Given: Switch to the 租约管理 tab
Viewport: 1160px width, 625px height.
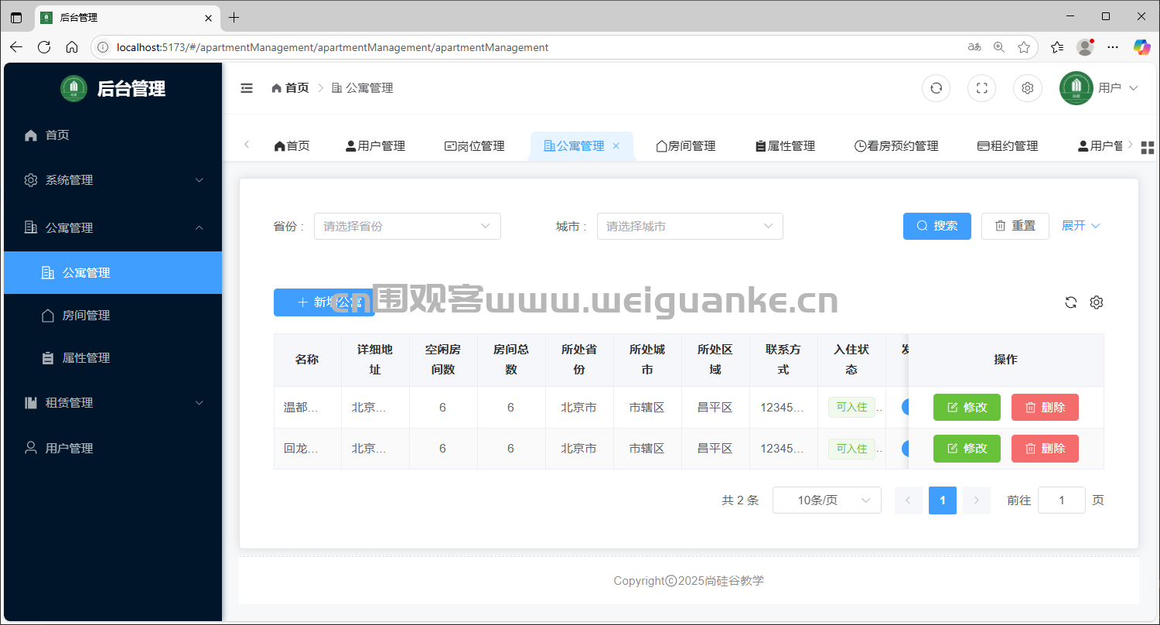Looking at the screenshot, I should [x=1008, y=146].
